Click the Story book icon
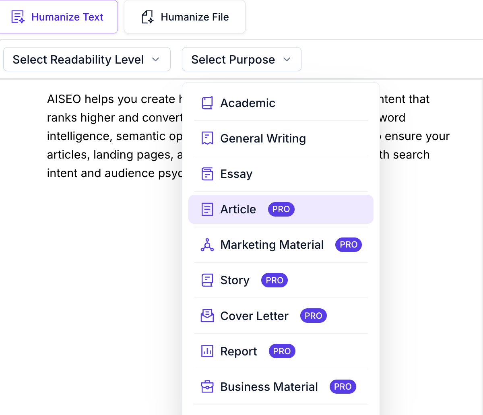 207,280
